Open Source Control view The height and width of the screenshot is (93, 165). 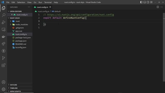click(x=3, y=58)
